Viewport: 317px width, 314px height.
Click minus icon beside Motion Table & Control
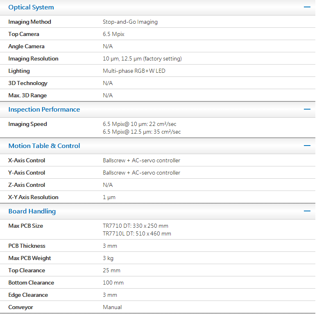tap(307, 146)
